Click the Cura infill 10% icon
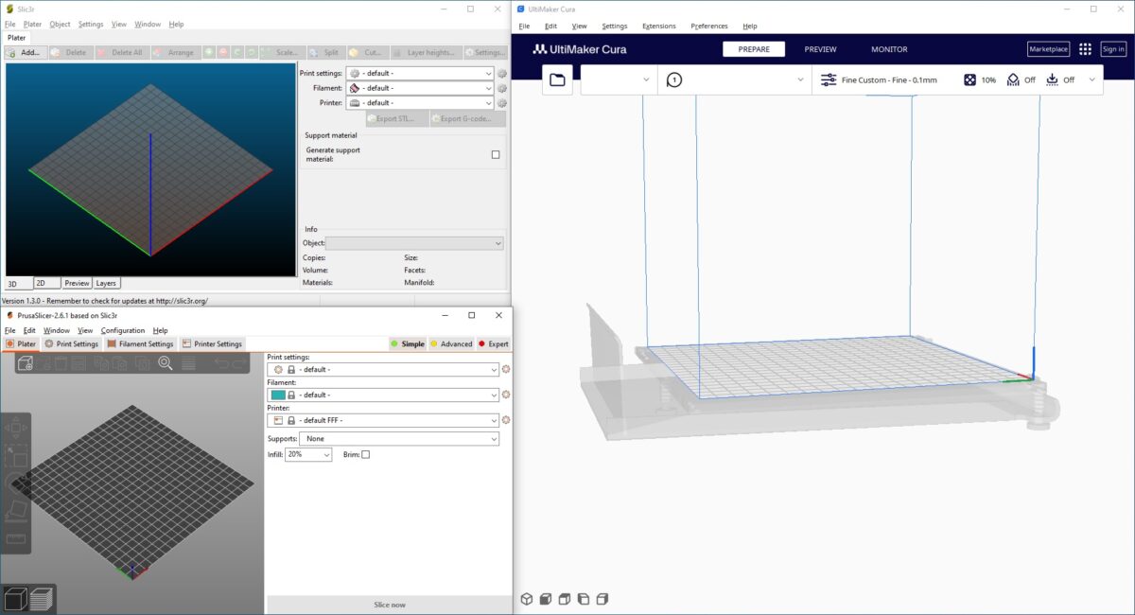 969,80
